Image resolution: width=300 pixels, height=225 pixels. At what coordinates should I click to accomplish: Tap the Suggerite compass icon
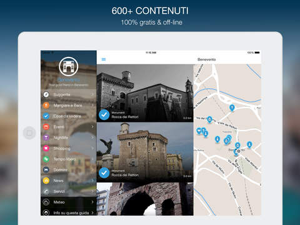[x=46, y=94]
